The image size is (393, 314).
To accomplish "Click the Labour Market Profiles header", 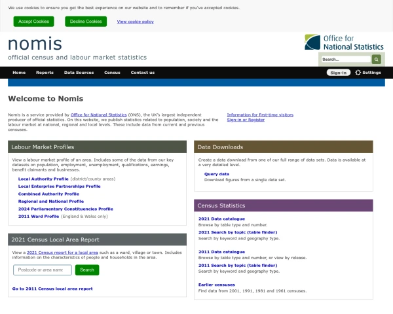I will [x=97, y=147].
